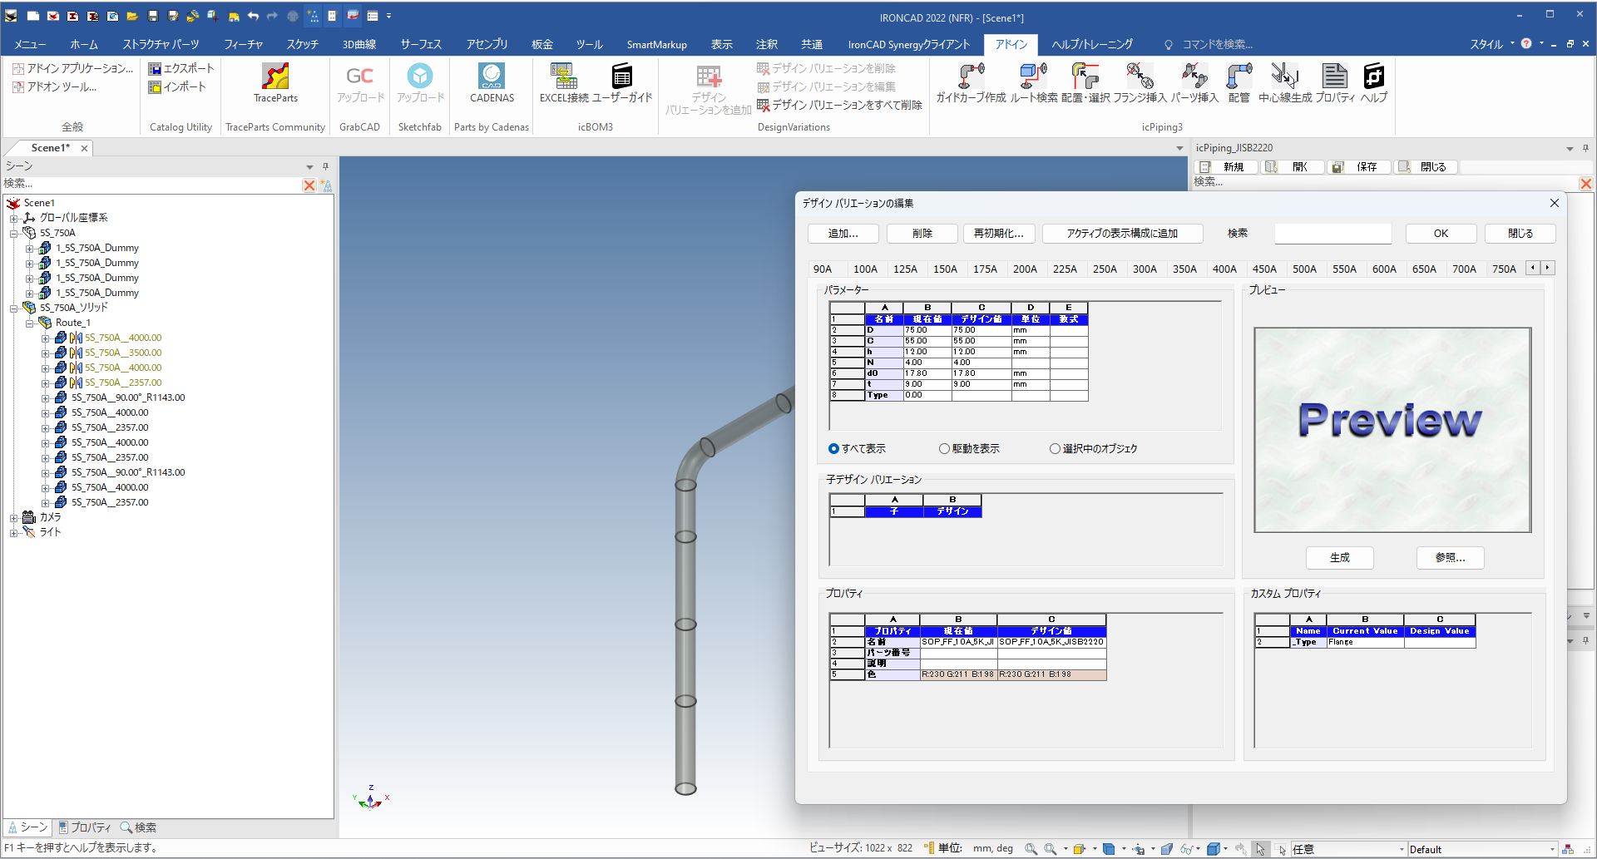This screenshot has height=859, width=1597.
Task: Switch to the 400A variation tab
Action: click(x=1224, y=269)
